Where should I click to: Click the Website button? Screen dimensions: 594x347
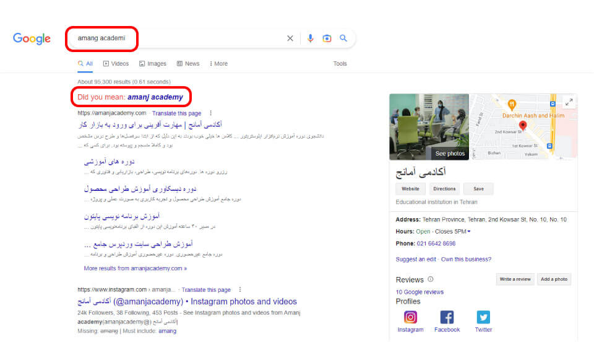coord(410,189)
